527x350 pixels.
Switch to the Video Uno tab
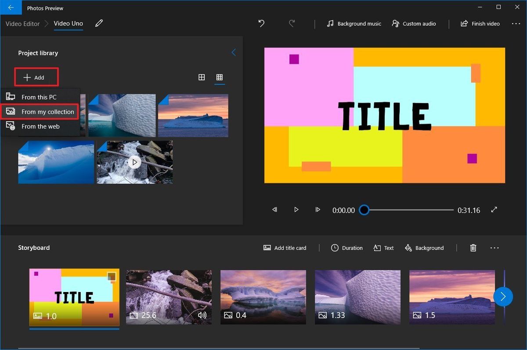pos(68,23)
